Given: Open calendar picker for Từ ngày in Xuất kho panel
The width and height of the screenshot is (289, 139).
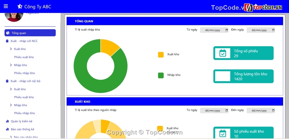Looking at the screenshot, I should (x=227, y=110).
